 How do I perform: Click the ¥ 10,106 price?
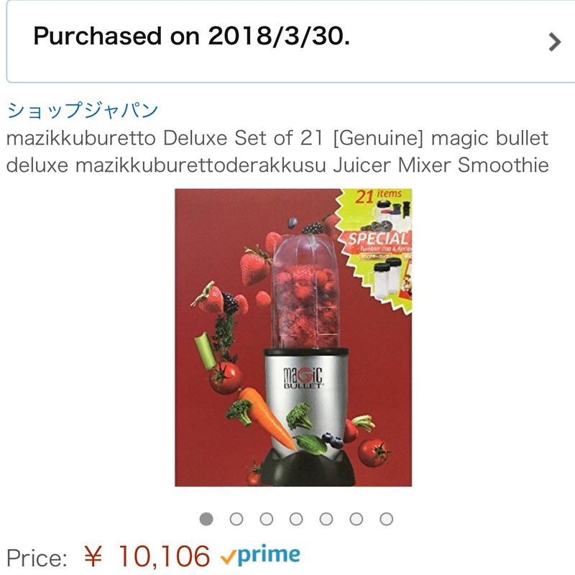[x=147, y=556]
